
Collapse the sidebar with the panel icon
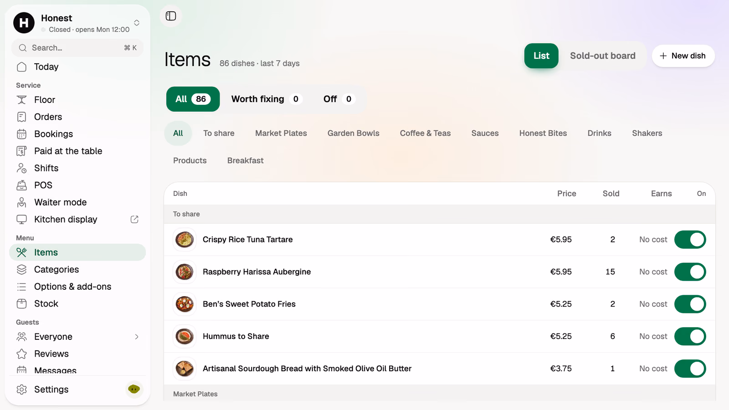point(171,16)
